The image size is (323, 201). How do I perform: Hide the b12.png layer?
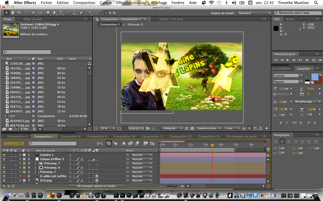(x=4, y=180)
